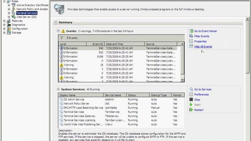Sort services by Startup Type column
The width and height of the screenshot is (251, 141).
coord(160,95)
